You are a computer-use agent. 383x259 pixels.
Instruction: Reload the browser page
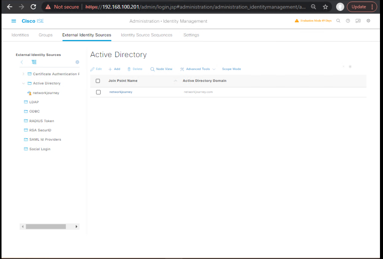(34, 7)
